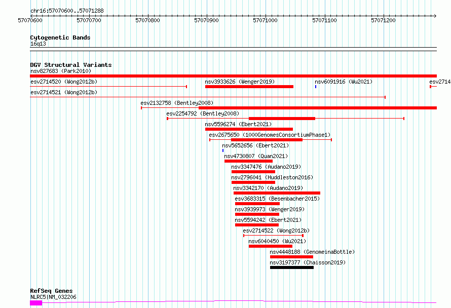Click ruler position 57071200
Image resolution: width=451 pixels, height=308 pixels.
[383, 20]
